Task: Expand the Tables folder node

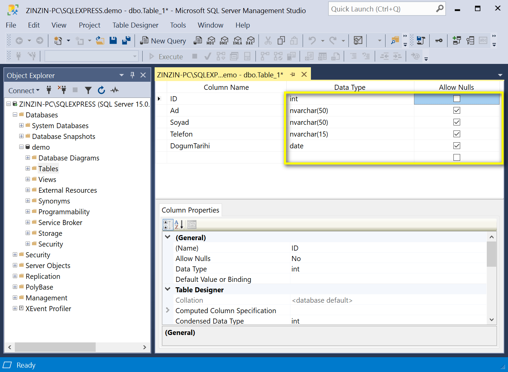Action: click(x=28, y=169)
